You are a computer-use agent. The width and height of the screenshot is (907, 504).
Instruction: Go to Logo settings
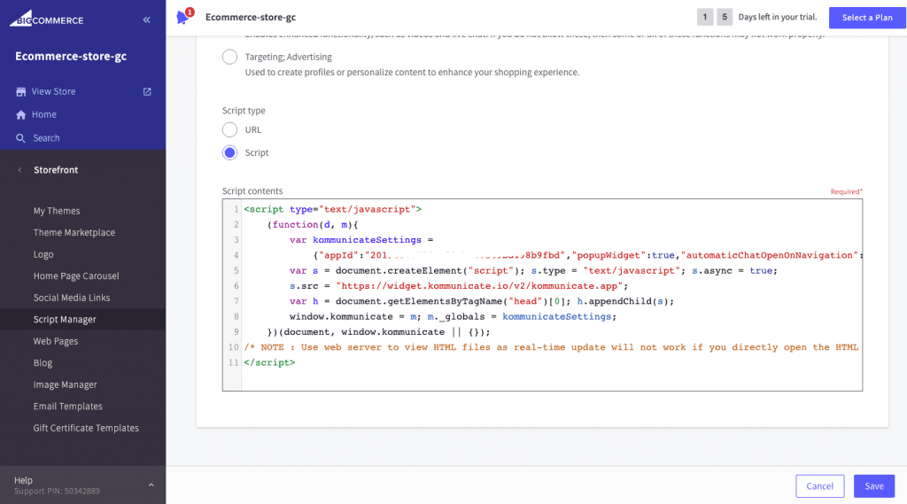point(43,254)
